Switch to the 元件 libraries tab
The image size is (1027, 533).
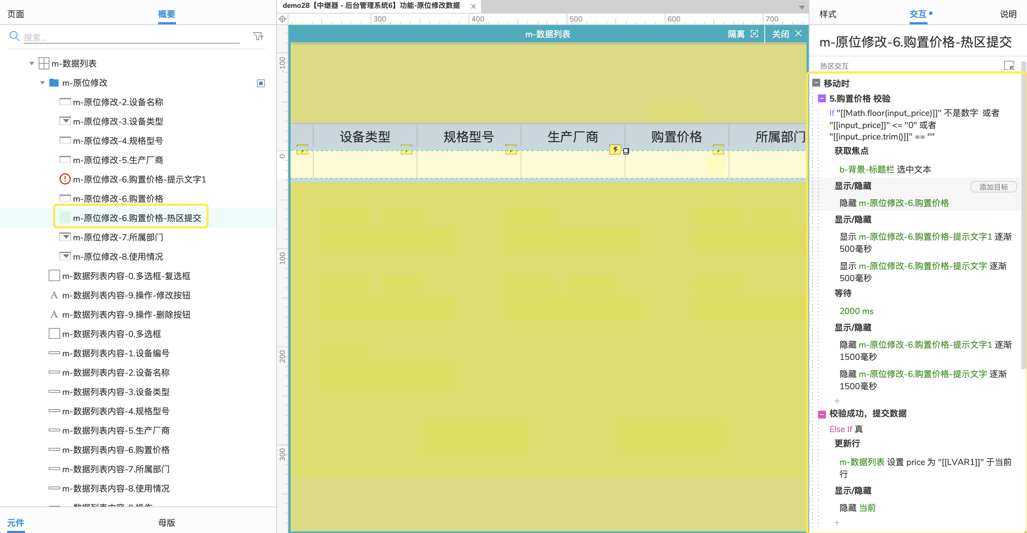[x=16, y=523]
